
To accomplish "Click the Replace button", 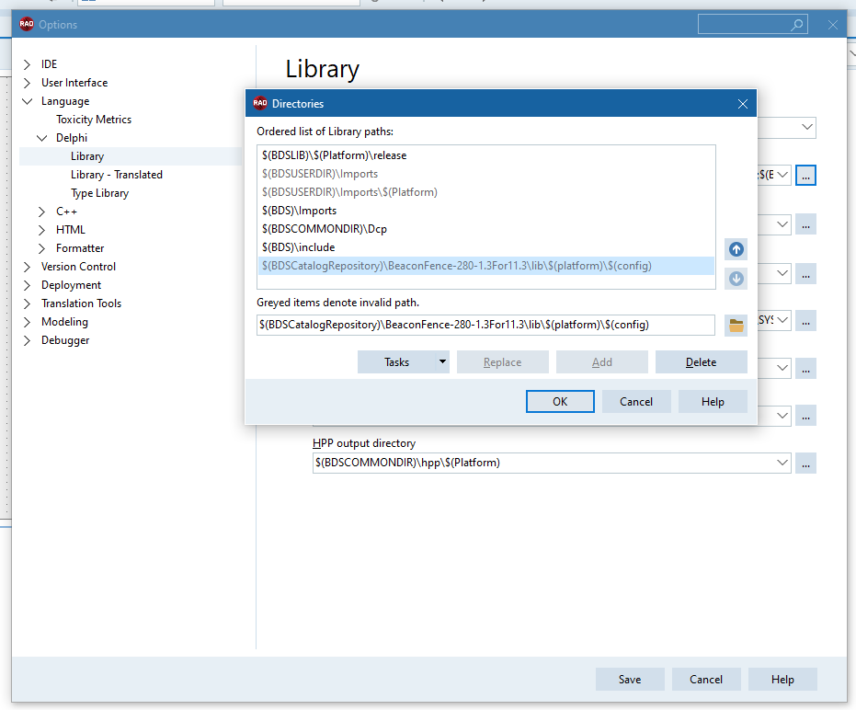I will [502, 362].
